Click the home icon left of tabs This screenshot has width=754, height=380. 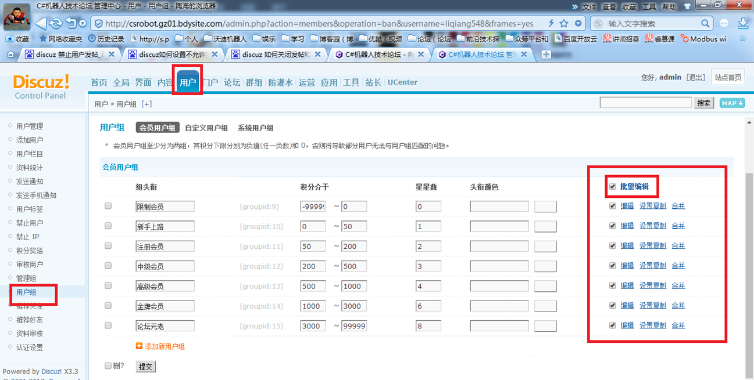click(x=10, y=54)
